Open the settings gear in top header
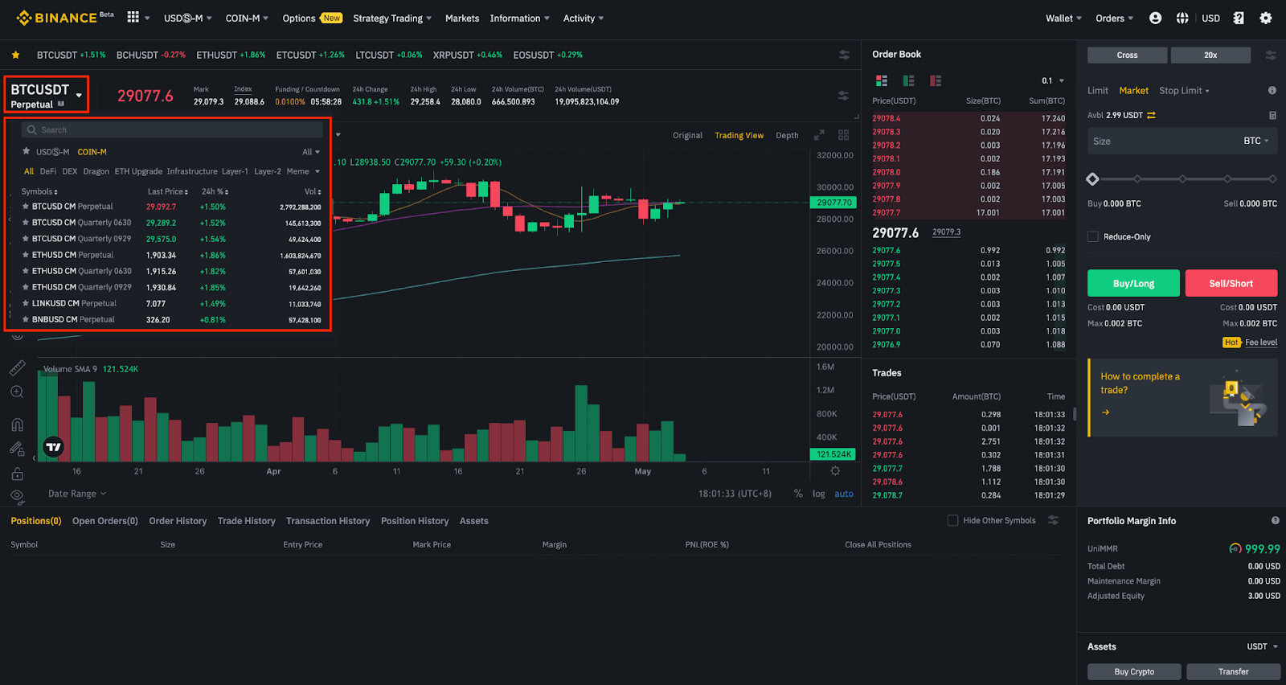 tap(1266, 18)
